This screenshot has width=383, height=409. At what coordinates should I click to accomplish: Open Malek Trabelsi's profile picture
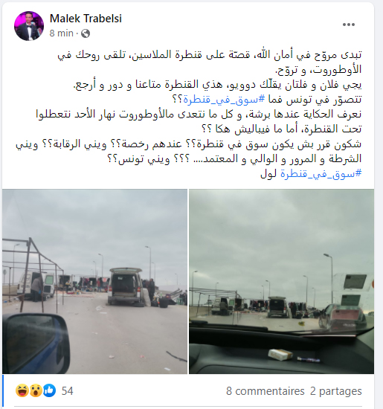pyautogui.click(x=29, y=26)
